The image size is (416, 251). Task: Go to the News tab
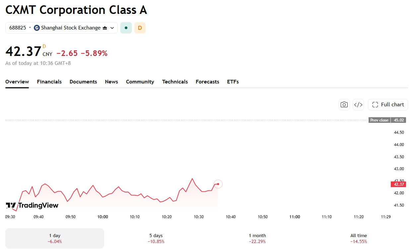pos(111,82)
